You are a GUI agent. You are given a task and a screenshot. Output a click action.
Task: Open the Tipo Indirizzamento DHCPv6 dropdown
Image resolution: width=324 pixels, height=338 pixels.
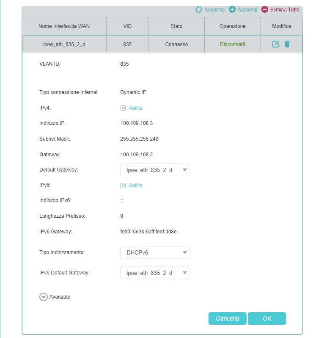point(155,252)
